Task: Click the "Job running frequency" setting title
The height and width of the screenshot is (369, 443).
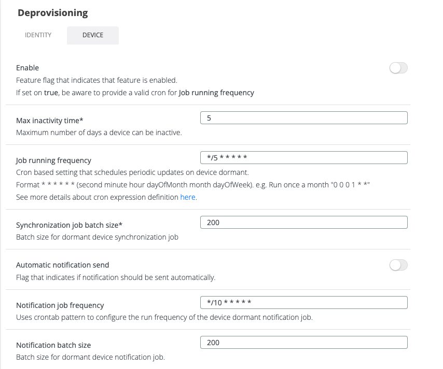Action: (53, 160)
